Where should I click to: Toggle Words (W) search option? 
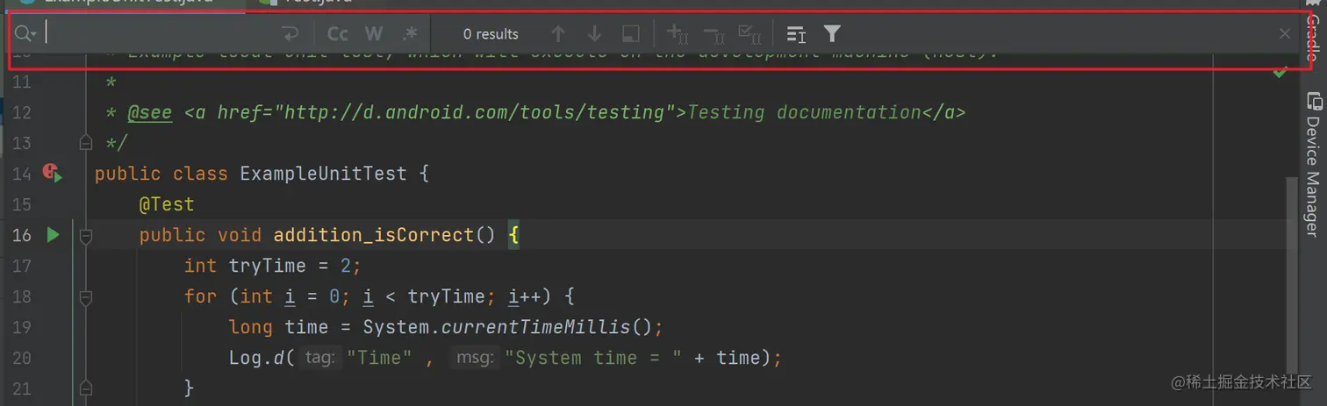tap(374, 34)
